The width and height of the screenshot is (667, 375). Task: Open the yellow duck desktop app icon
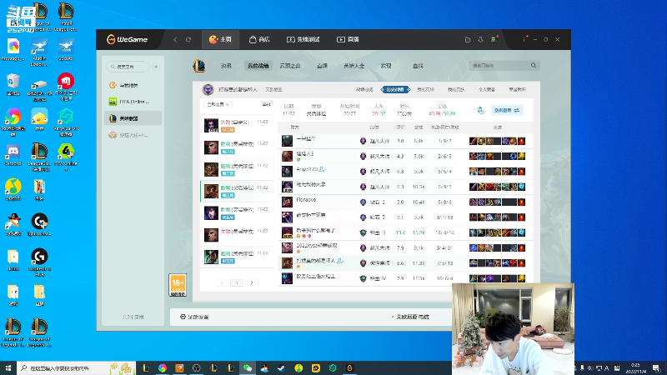click(39, 119)
